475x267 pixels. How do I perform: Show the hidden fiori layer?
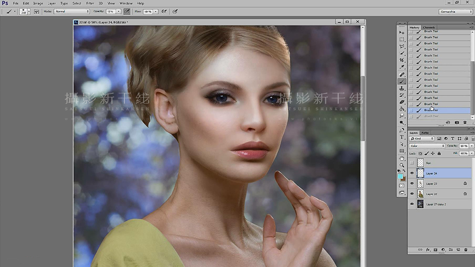tap(412, 163)
